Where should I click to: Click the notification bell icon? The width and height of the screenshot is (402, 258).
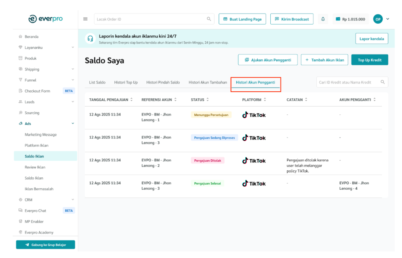323,19
